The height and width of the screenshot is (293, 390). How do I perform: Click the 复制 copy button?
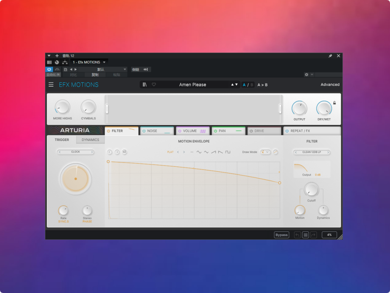[95, 75]
